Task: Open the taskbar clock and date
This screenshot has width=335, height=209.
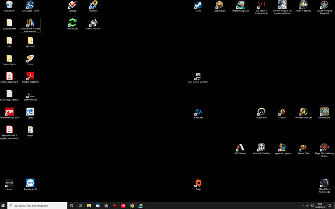Action: coord(320,206)
